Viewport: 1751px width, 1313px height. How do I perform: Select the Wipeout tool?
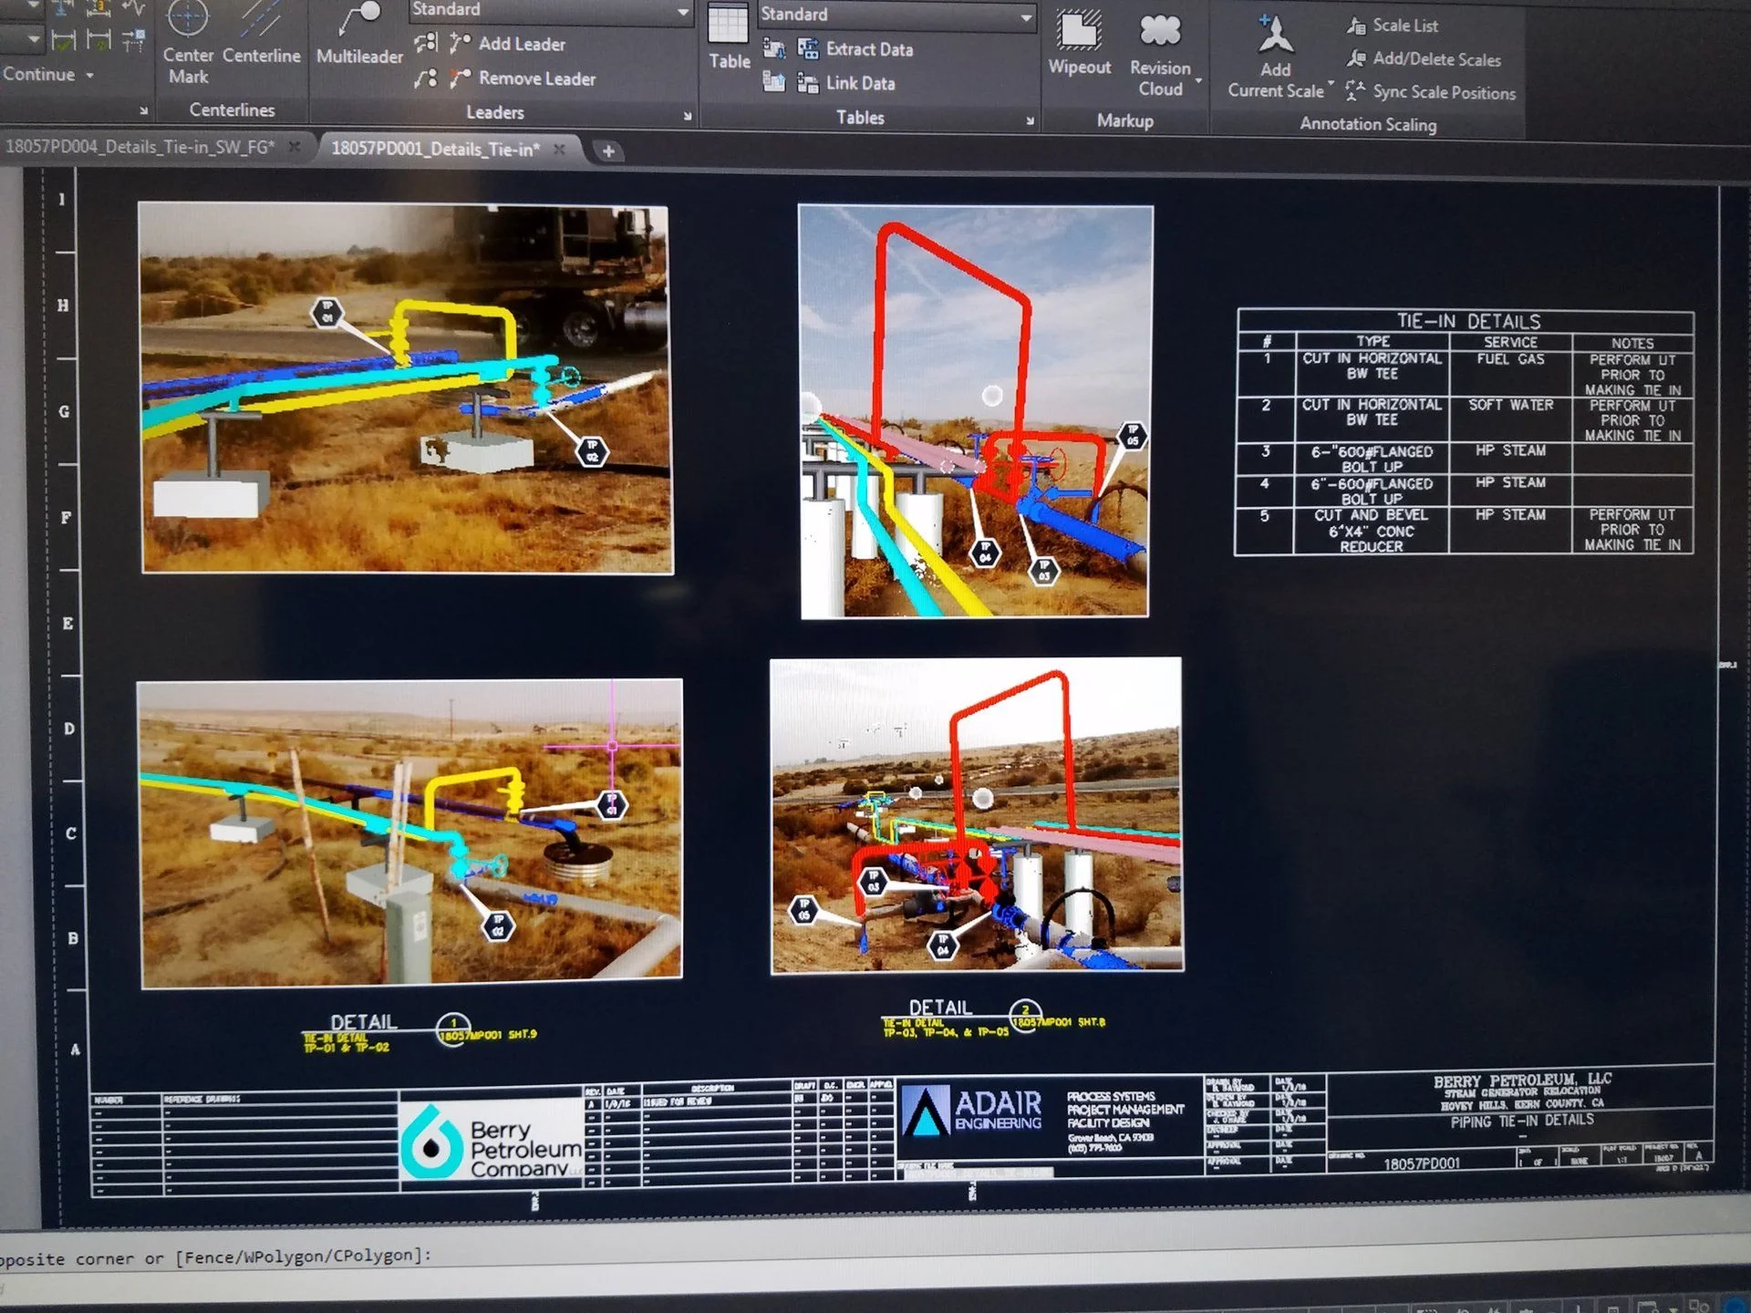click(x=1079, y=42)
